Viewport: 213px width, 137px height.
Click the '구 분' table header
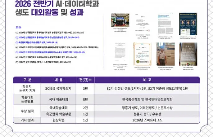coord(27,80)
